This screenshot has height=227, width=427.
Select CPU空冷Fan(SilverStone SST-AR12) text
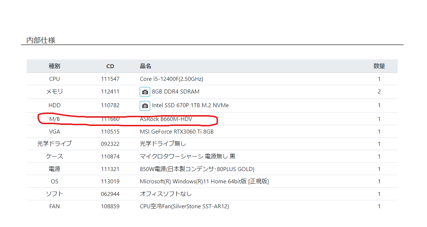click(x=184, y=206)
